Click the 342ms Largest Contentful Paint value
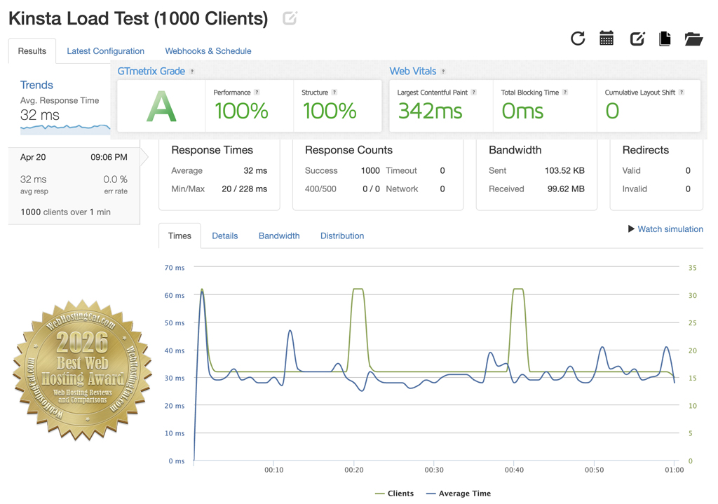The height and width of the screenshot is (504, 718). click(x=430, y=111)
